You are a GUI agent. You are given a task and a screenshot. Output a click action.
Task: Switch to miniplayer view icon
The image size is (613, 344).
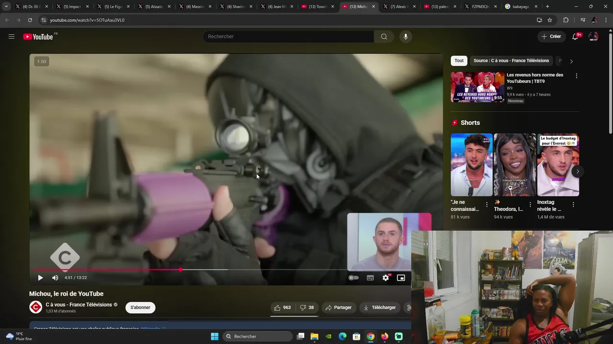pos(401,278)
